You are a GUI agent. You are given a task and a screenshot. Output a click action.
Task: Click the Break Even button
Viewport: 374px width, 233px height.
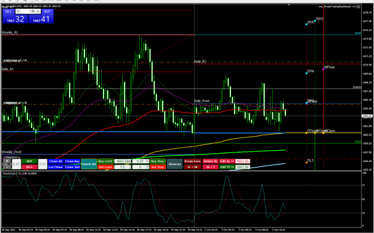click(193, 161)
